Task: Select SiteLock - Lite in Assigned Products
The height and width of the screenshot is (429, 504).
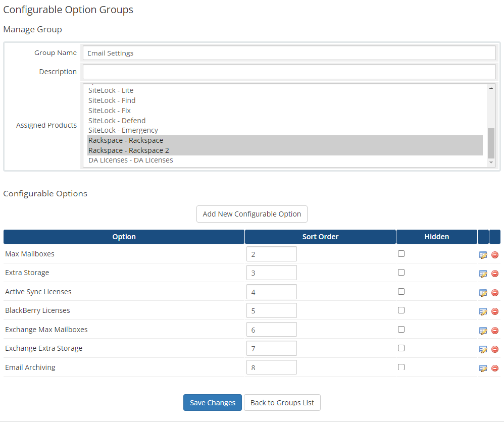Action: click(285, 91)
